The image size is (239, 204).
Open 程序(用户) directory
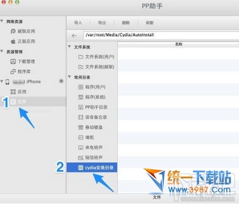(x=92, y=87)
